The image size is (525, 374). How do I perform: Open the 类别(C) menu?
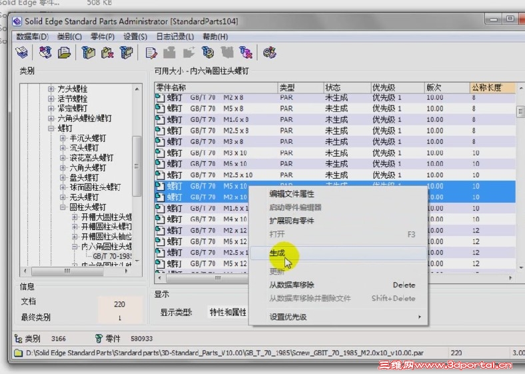pos(70,37)
